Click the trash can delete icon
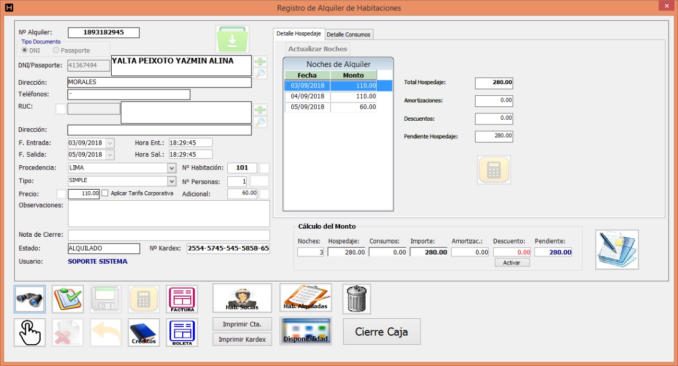This screenshot has height=366, width=678. (357, 299)
